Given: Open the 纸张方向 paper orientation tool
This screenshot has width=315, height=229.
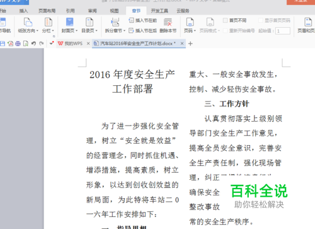Looking at the screenshot, I should click(28, 25).
